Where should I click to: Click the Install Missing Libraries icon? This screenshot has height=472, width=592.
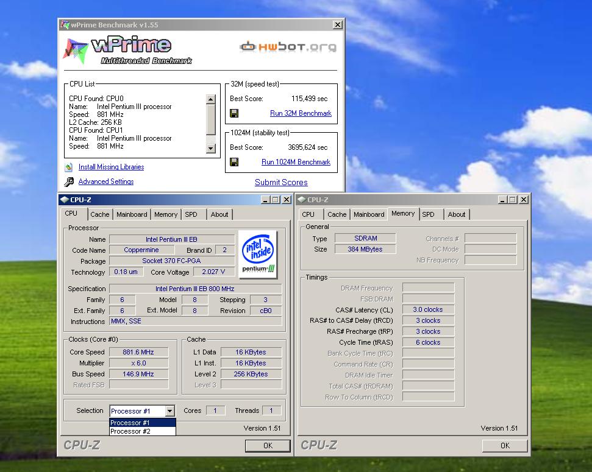pyautogui.click(x=69, y=167)
